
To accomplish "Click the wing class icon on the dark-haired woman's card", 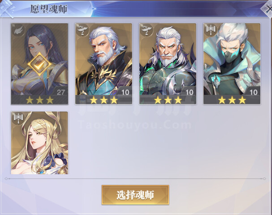I will [x=18, y=30].
